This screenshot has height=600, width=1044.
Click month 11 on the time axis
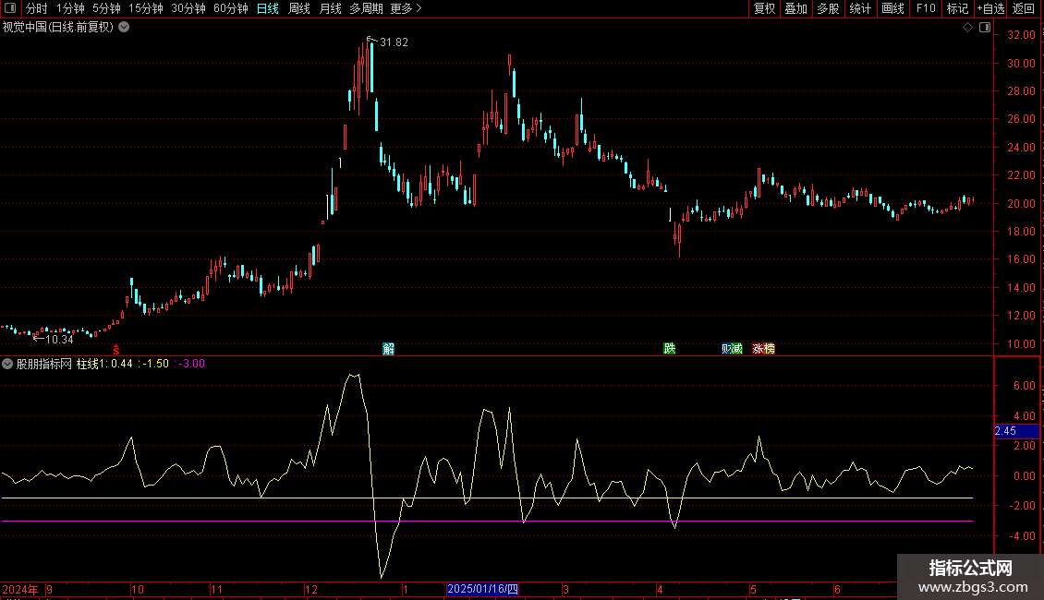pos(216,589)
